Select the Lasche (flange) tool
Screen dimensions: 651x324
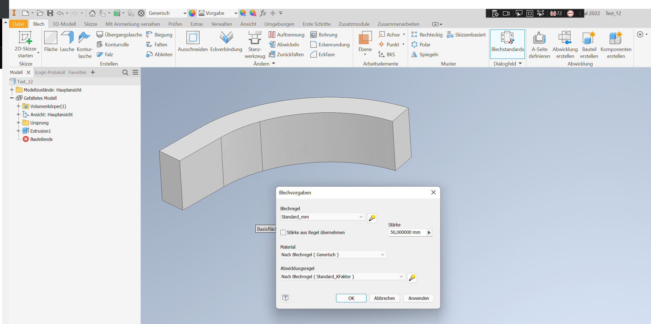67,42
